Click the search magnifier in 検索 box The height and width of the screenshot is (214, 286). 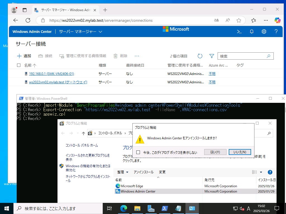[268, 56]
